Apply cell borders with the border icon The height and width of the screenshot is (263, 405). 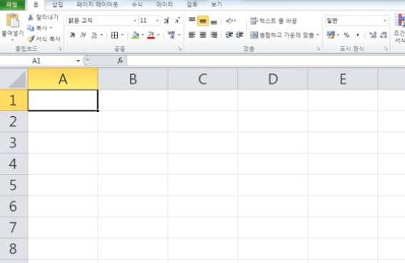click(114, 35)
